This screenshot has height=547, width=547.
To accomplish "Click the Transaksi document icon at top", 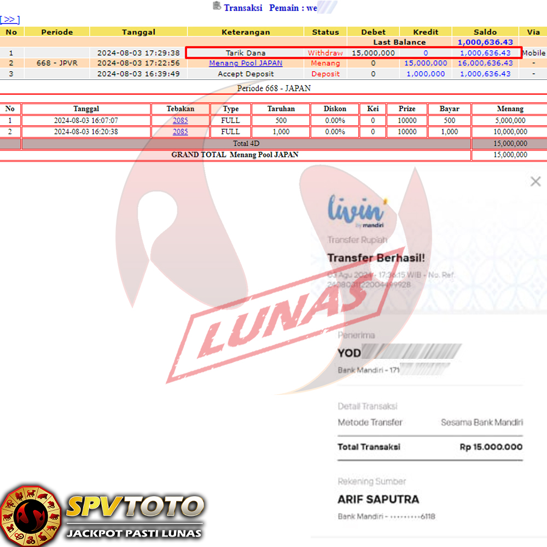I will (x=217, y=7).
